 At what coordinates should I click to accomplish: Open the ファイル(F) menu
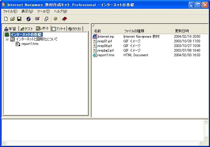10,11
